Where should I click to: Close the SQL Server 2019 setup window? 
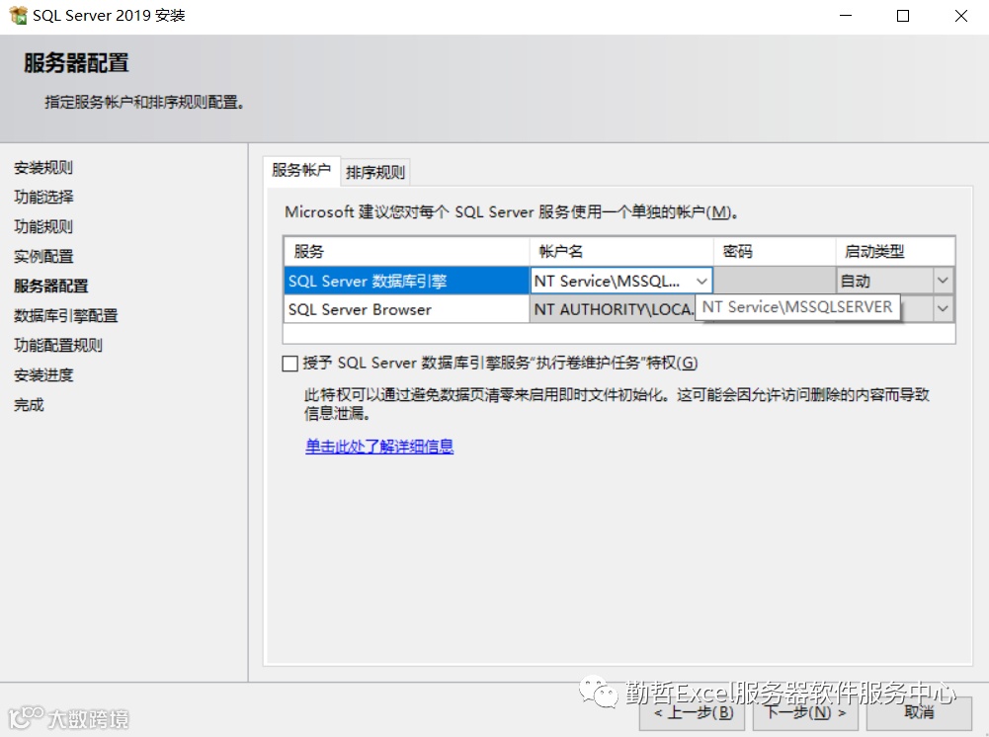pos(961,16)
